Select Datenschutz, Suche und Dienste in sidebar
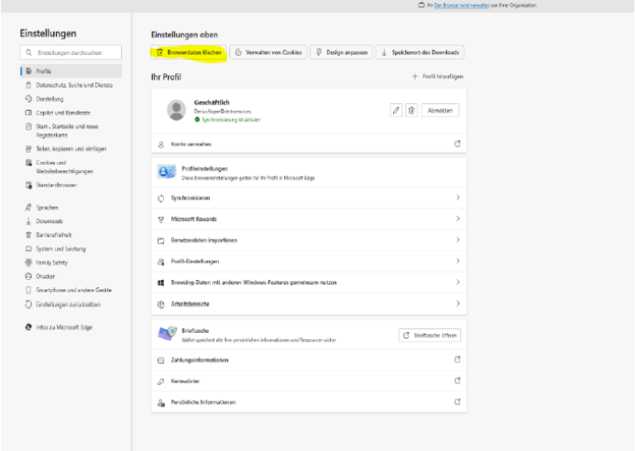The width and height of the screenshot is (635, 451). pyautogui.click(x=72, y=85)
